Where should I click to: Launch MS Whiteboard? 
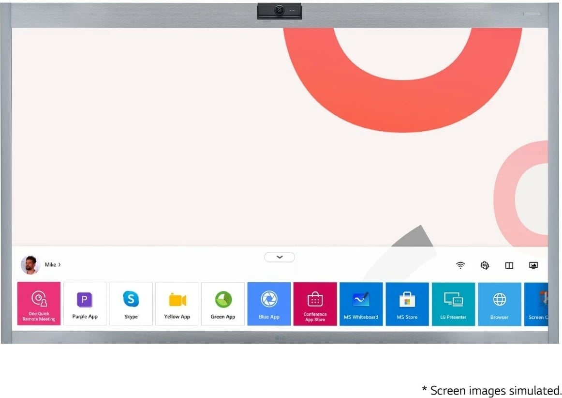coord(361,304)
